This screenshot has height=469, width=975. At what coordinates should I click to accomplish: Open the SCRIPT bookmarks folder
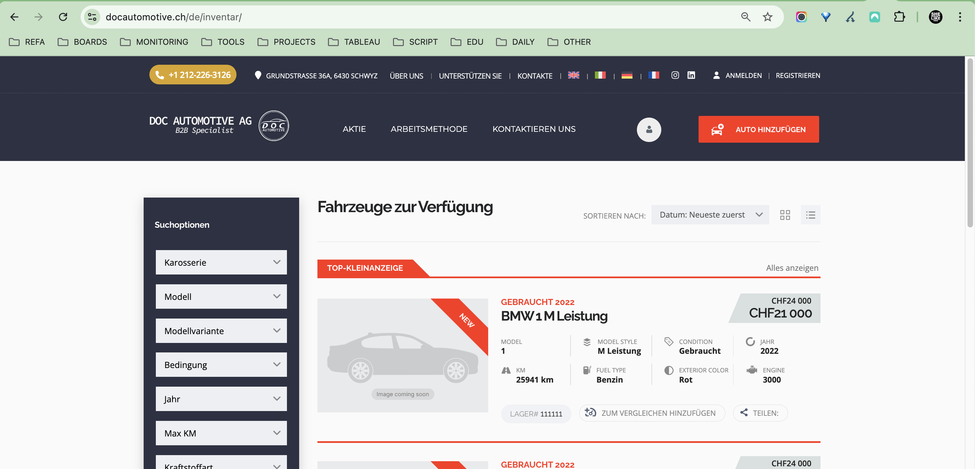coord(415,42)
